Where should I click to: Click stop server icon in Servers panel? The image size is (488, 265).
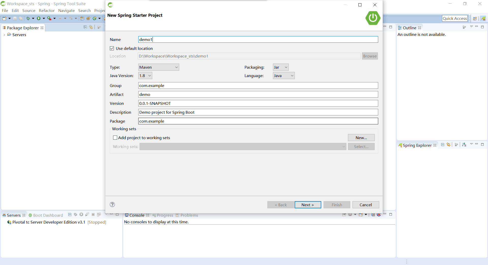[x=93, y=215]
